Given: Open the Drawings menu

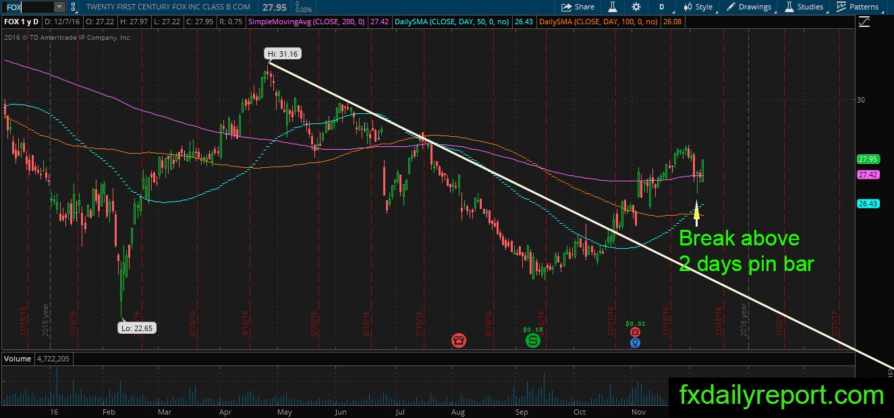Looking at the screenshot, I should 750,7.
